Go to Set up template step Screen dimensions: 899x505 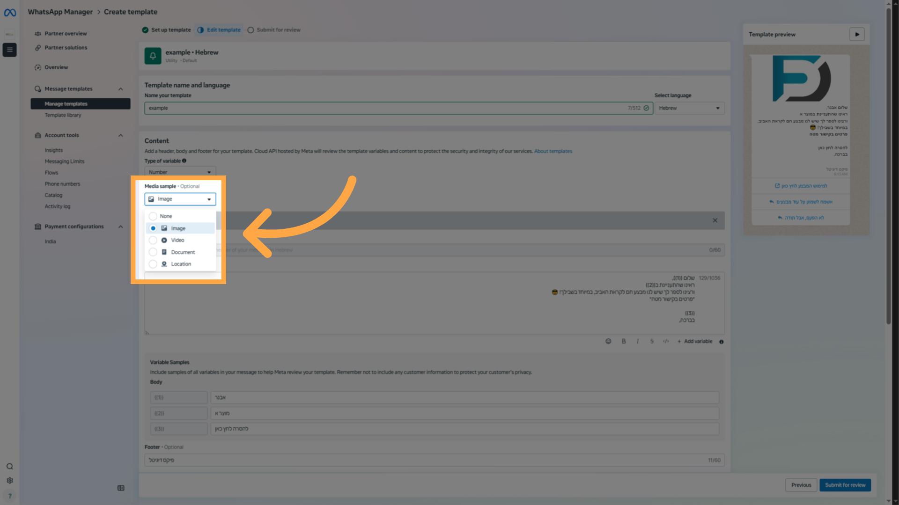pos(166,30)
